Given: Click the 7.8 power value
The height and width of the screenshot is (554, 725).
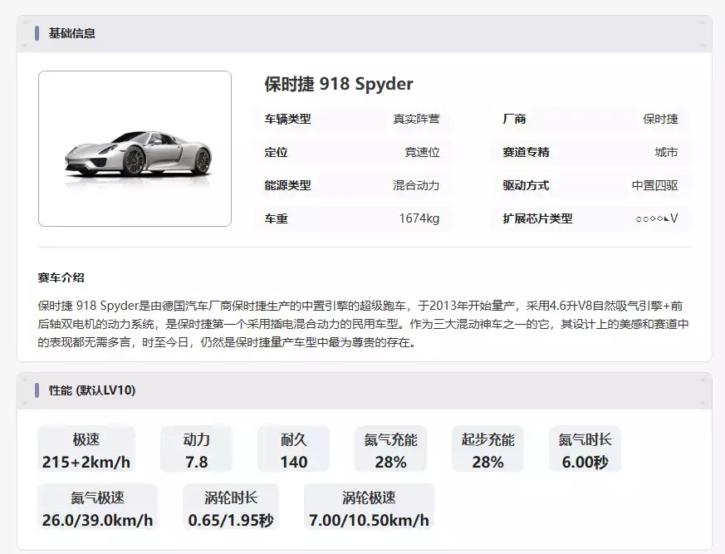Looking at the screenshot, I should [x=197, y=462].
